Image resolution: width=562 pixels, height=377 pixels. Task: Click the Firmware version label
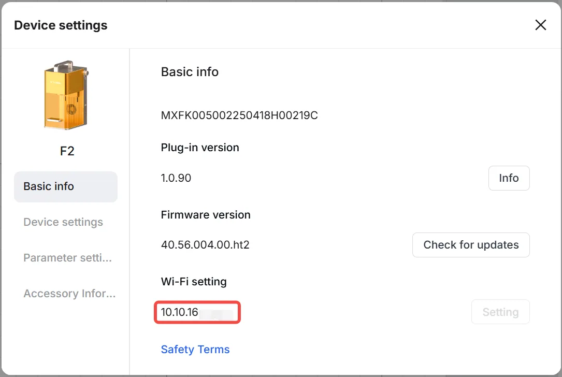206,215
